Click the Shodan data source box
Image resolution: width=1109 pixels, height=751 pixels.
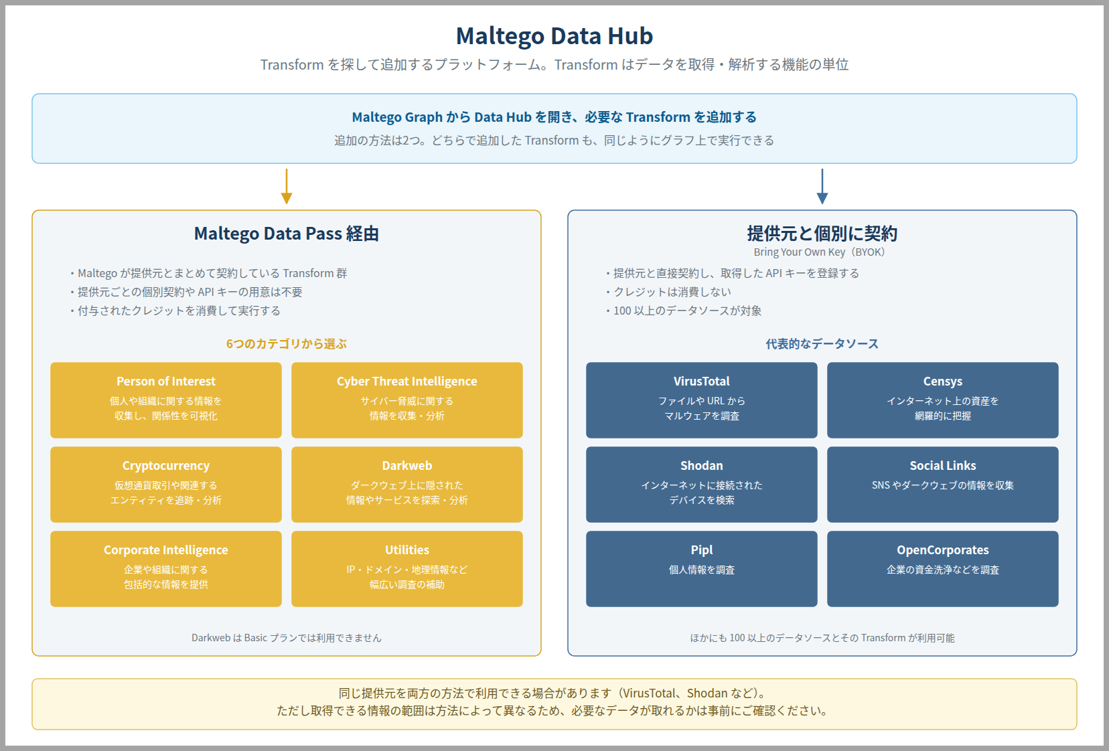click(702, 485)
